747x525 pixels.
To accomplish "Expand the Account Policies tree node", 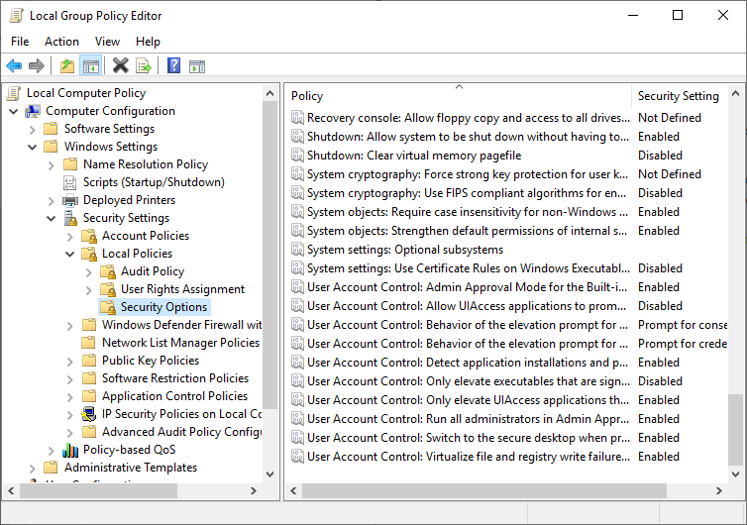I will pos(69,236).
